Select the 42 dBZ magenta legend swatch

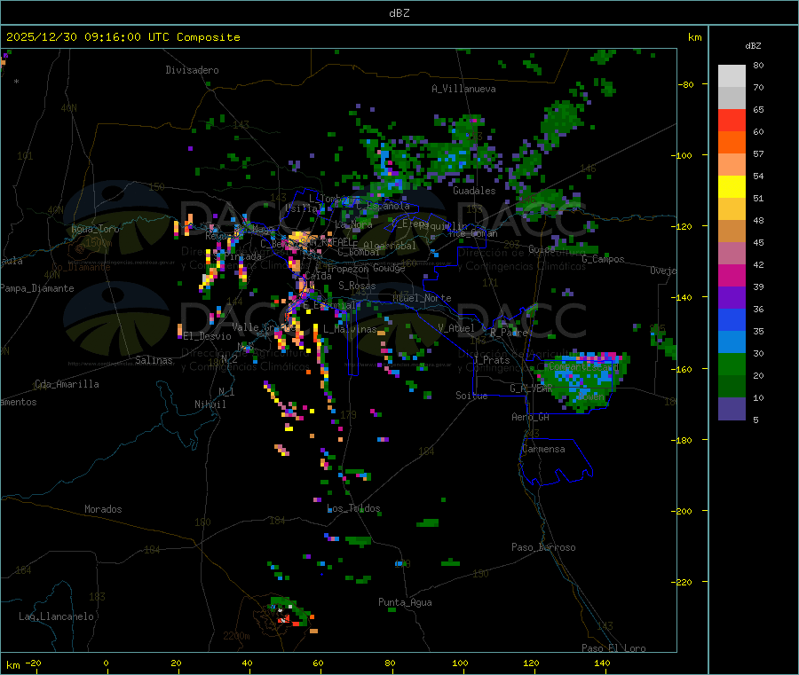(x=732, y=275)
